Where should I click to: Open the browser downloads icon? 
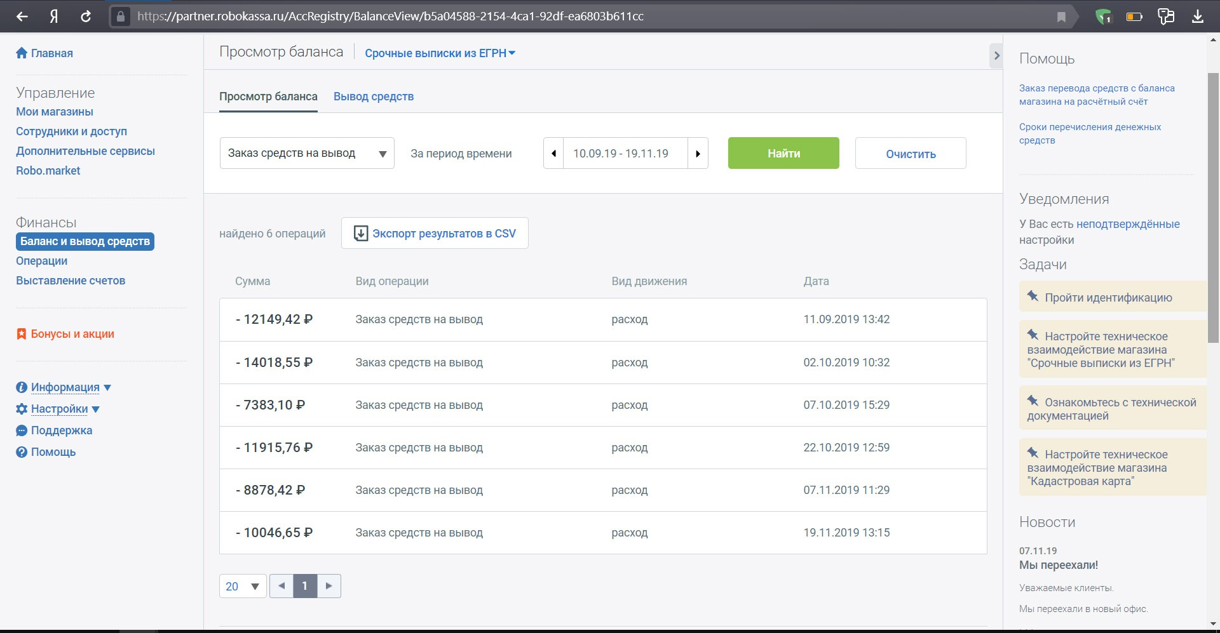point(1197,17)
